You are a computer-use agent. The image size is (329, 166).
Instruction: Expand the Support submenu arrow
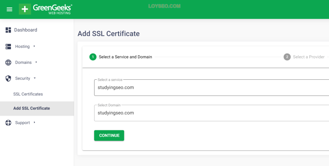[x=35, y=122]
